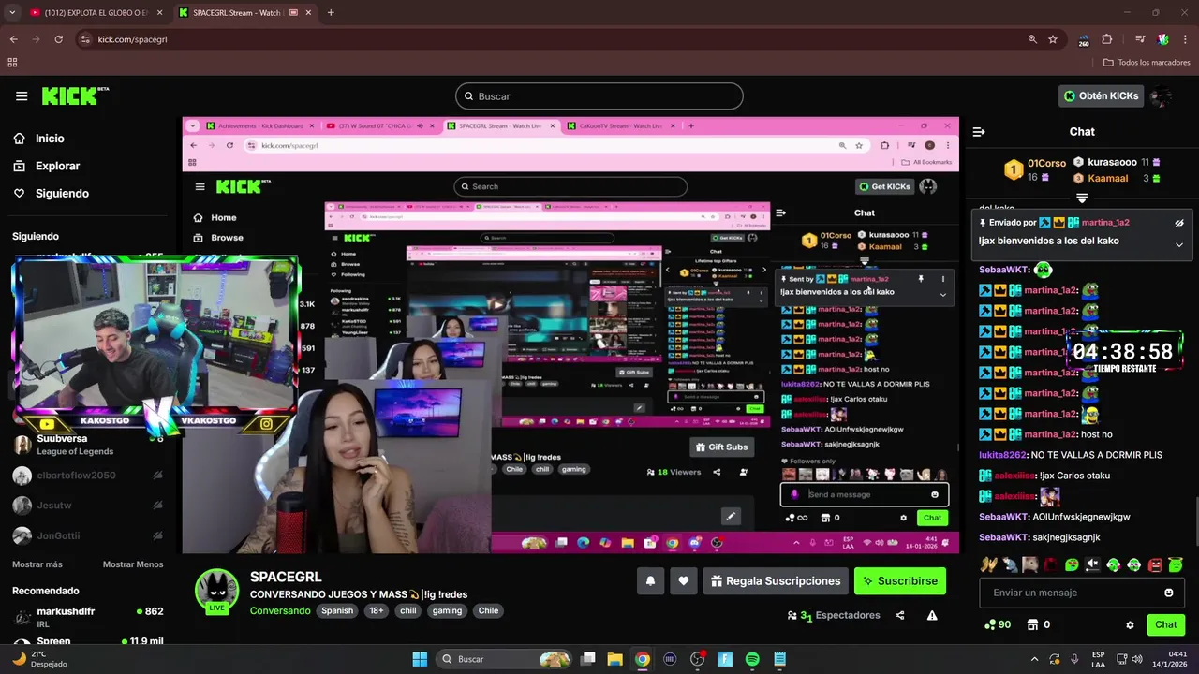Hide the pinned message from martina_1a2

1179,223
